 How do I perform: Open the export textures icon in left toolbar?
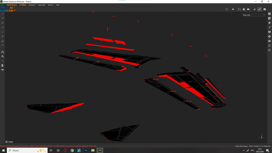click(3, 52)
